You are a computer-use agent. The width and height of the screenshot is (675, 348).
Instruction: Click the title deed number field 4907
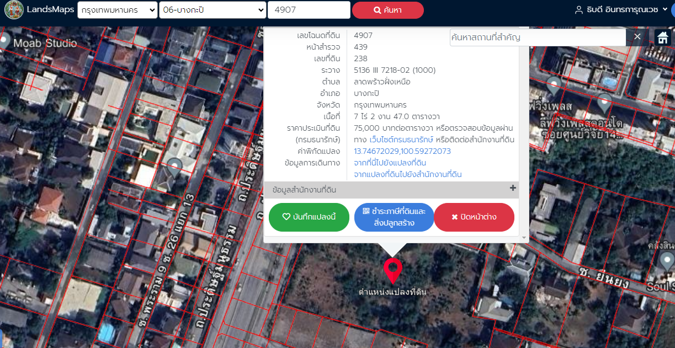(309, 10)
